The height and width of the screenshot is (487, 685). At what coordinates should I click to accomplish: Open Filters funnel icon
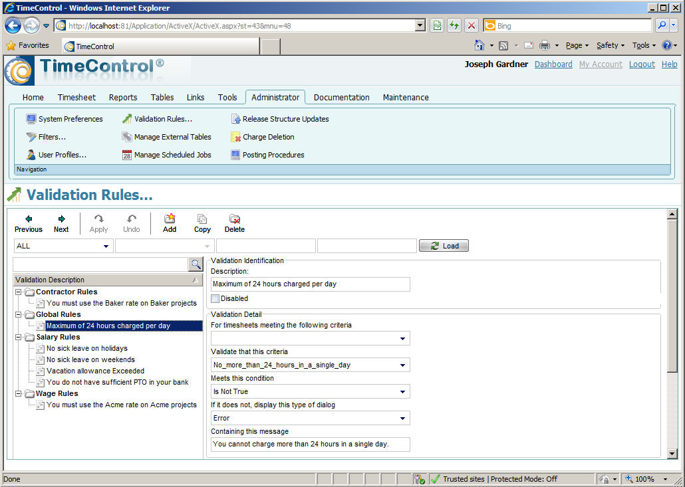tap(31, 137)
